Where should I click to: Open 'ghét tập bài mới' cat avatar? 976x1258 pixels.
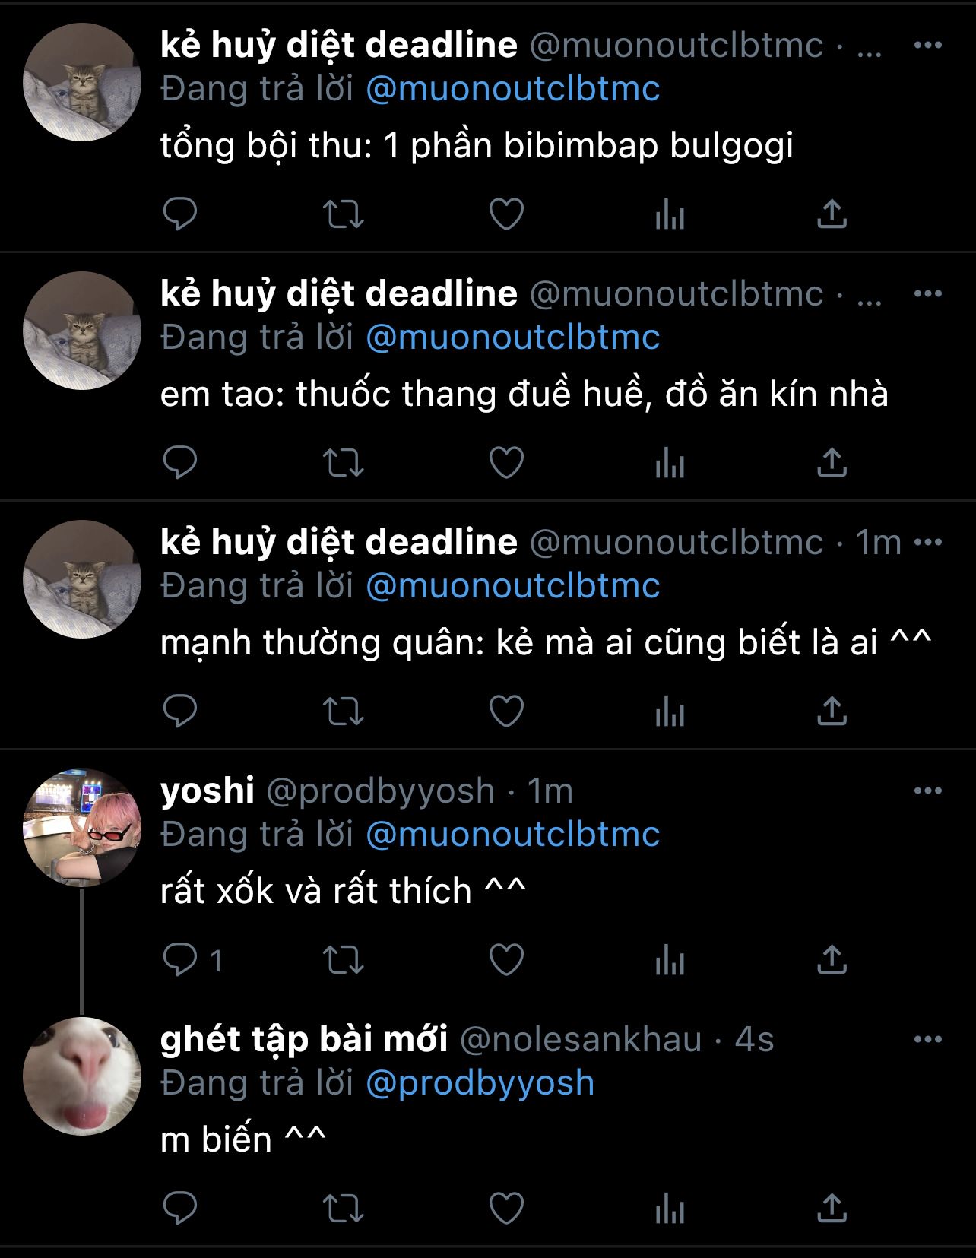coord(82,1076)
